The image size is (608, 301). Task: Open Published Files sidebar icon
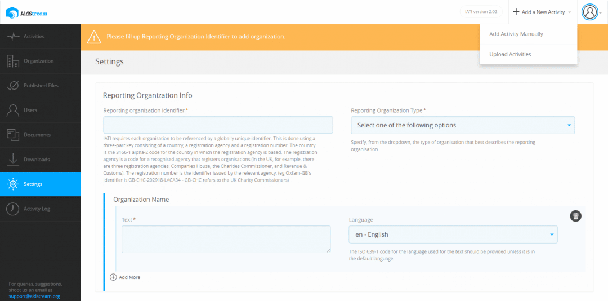point(13,86)
